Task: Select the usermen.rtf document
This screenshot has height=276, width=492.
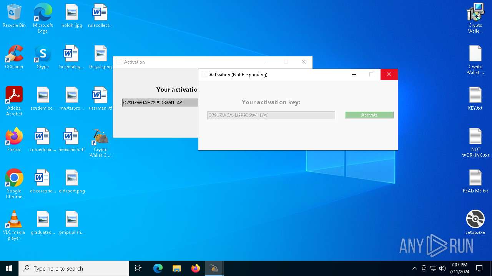Action: [x=100, y=99]
